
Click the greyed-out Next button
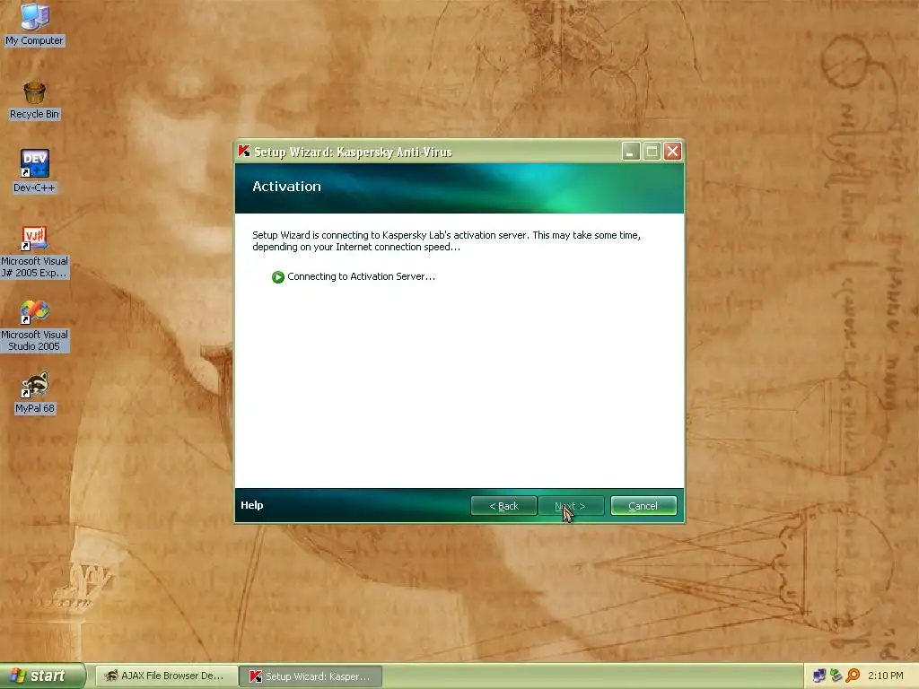click(x=570, y=506)
